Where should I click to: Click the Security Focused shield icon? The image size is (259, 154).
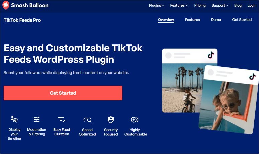(111, 120)
